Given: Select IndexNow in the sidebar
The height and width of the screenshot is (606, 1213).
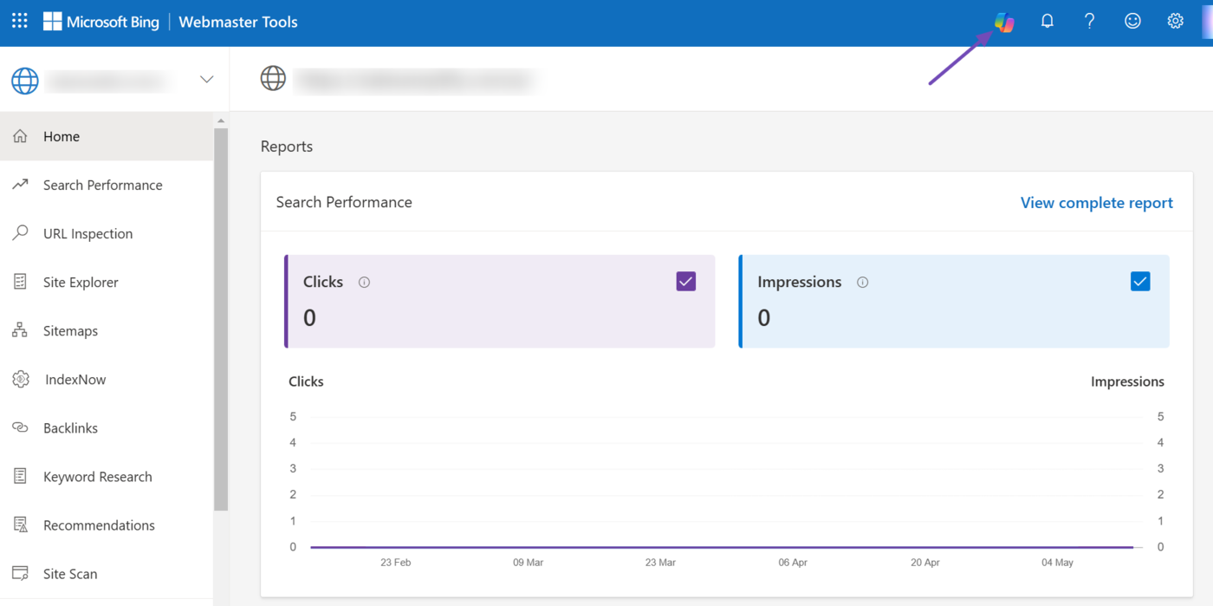Looking at the screenshot, I should tap(75, 380).
